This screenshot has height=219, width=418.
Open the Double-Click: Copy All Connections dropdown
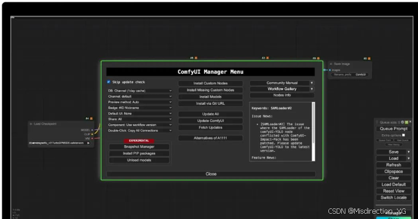coord(140,131)
